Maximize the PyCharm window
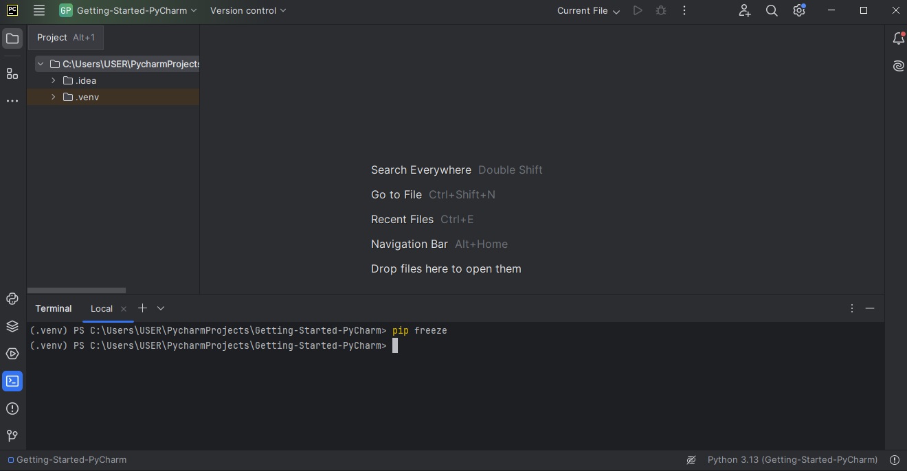The width and height of the screenshot is (907, 471). click(864, 10)
